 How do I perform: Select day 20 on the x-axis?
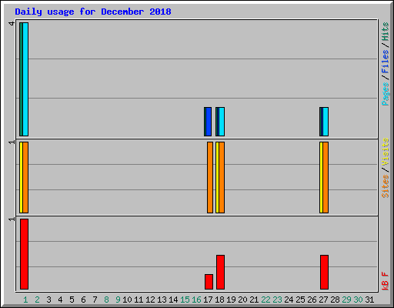pos(242,300)
